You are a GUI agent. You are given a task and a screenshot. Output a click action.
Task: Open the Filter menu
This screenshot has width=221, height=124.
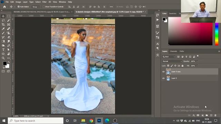pos(45,2)
